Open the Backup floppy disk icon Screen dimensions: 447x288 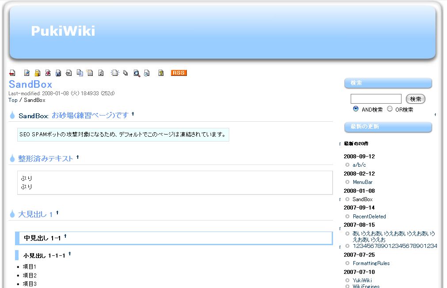point(58,73)
